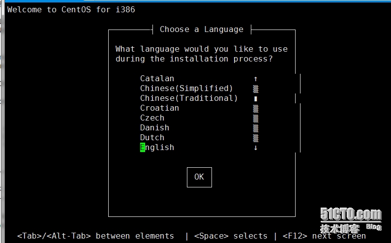The image size is (391, 243).
Task: Select Dutch from the language list
Action: pos(152,137)
